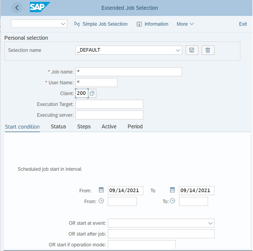Image resolution: width=253 pixels, height=251 pixels.
Task: Delete the selection using the trash icon
Action: 208,50
